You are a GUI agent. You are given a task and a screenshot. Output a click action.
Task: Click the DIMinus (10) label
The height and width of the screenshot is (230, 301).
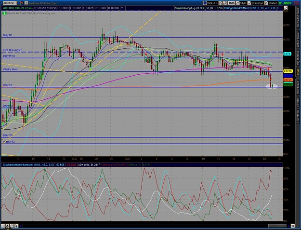click(109, 165)
